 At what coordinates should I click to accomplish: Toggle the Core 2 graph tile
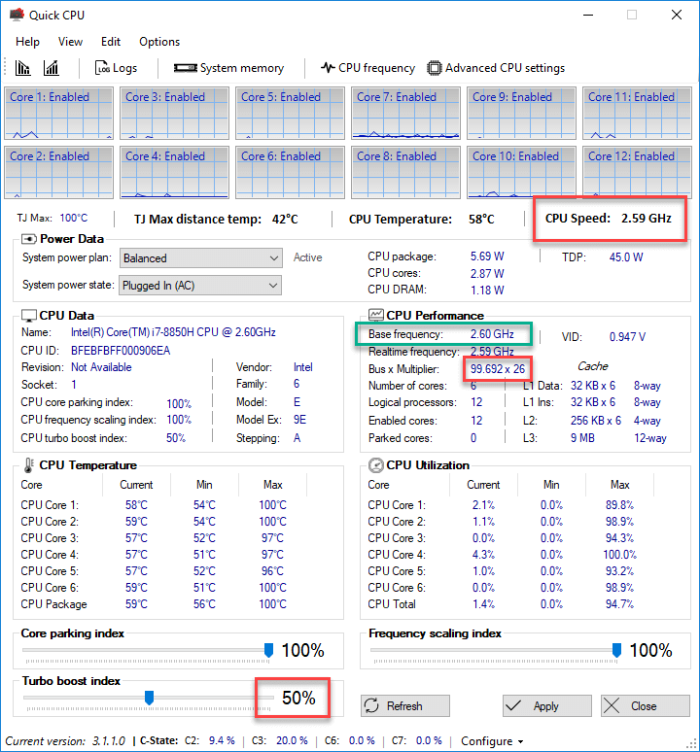point(59,173)
